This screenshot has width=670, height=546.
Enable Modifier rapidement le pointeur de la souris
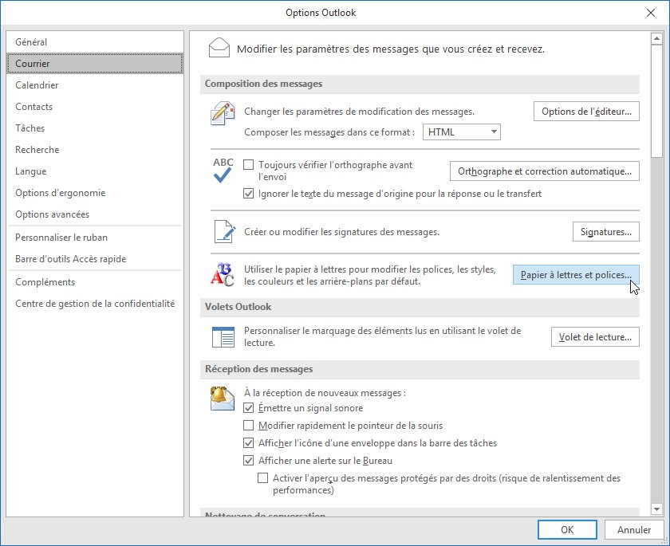248,425
